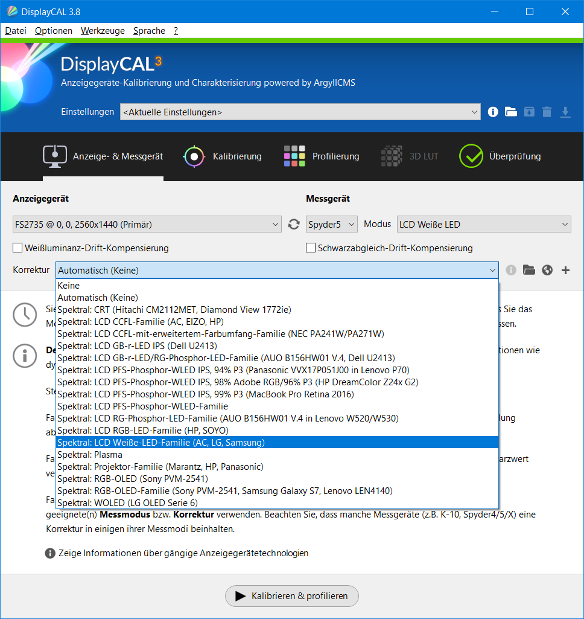Open the Werkzeuge menu
This screenshot has height=619, width=584.
click(103, 31)
